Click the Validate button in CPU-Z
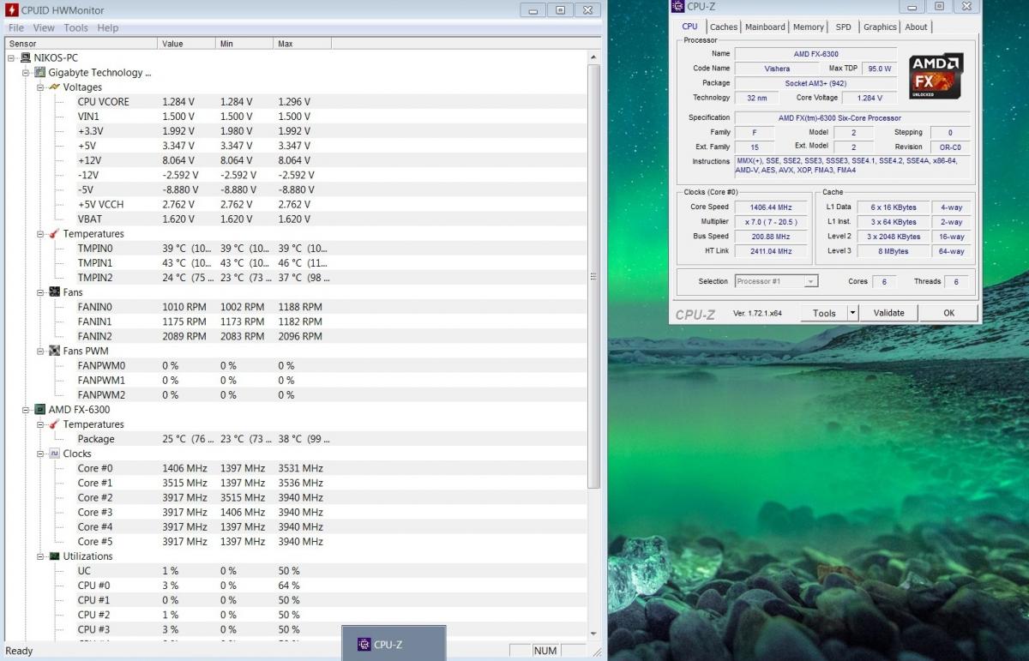The height and width of the screenshot is (661, 1029). [x=888, y=313]
